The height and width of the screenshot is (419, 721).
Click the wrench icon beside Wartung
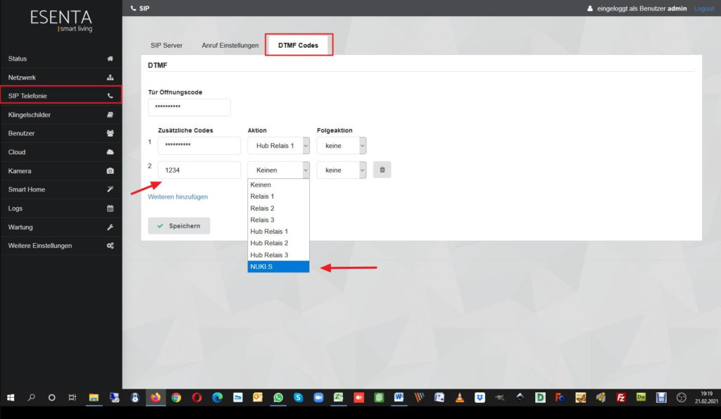pyautogui.click(x=110, y=227)
